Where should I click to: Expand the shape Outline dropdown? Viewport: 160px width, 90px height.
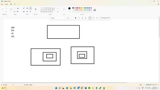58,8
